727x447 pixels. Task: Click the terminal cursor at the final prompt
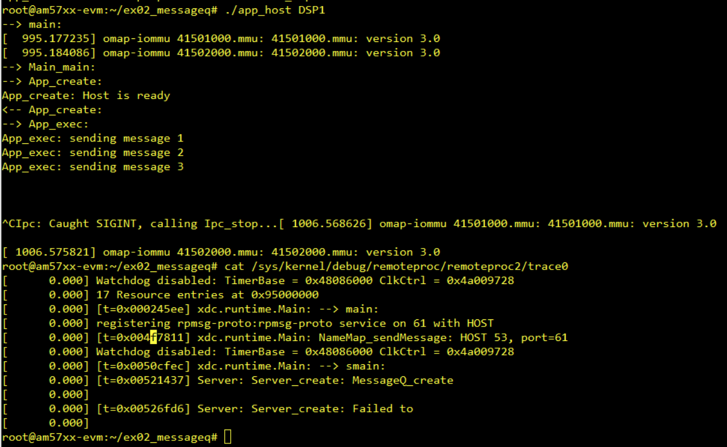click(x=227, y=437)
